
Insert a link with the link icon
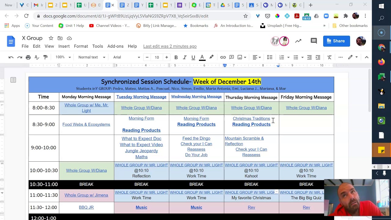[223, 57]
